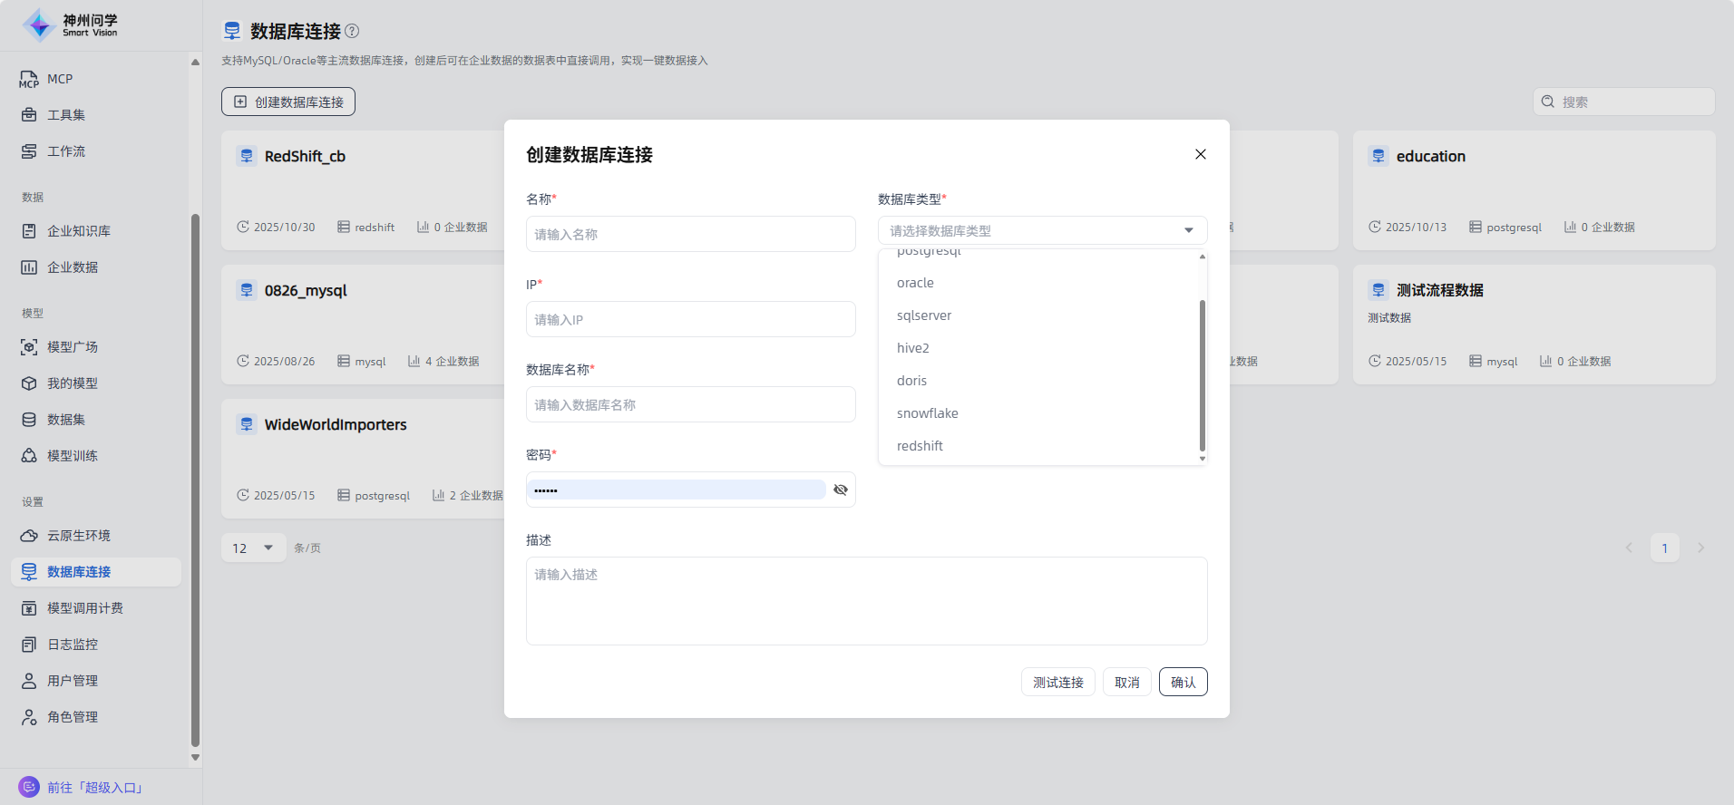Click the help icon beside 数据库连接 title
The height and width of the screenshot is (805, 1734).
pyautogui.click(x=353, y=31)
